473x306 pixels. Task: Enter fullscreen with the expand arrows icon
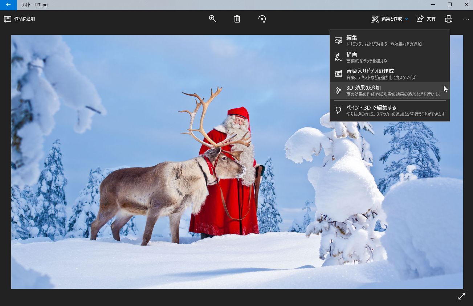[461, 296]
